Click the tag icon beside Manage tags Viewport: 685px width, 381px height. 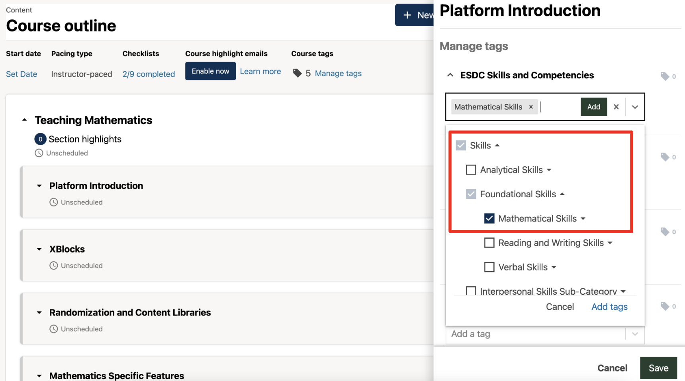click(297, 73)
